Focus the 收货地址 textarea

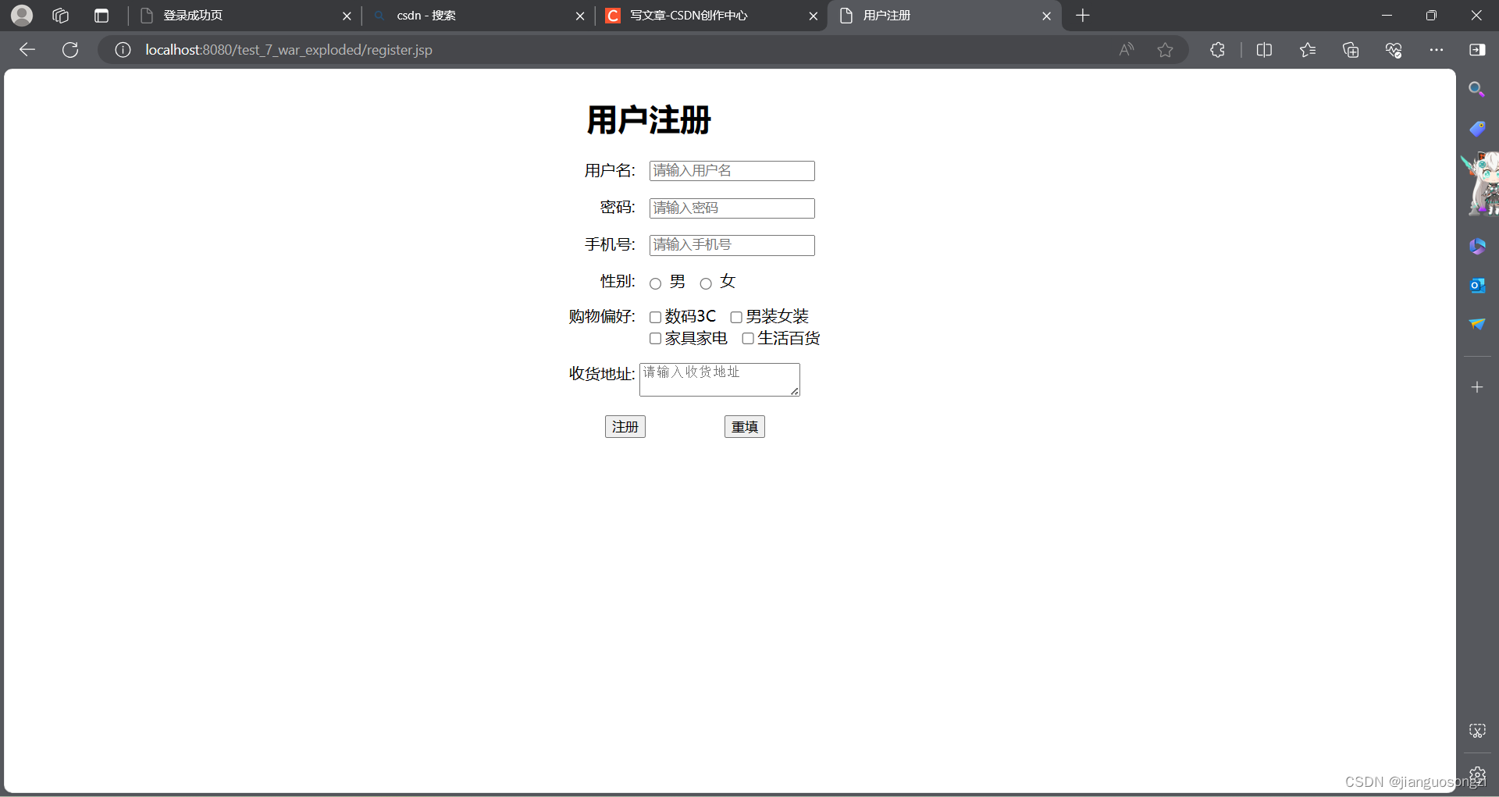click(x=720, y=379)
